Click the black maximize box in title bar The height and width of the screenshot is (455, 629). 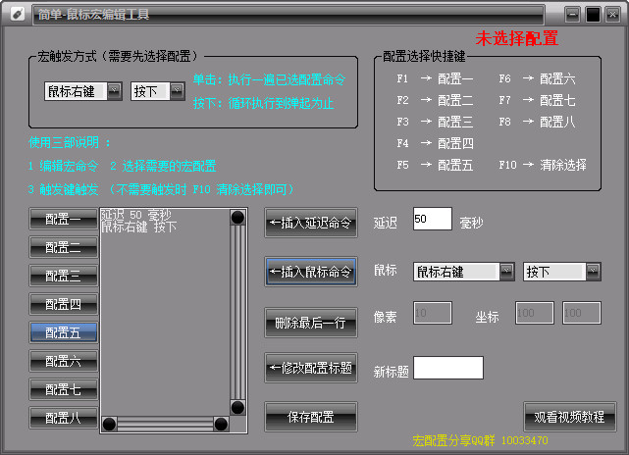point(593,15)
